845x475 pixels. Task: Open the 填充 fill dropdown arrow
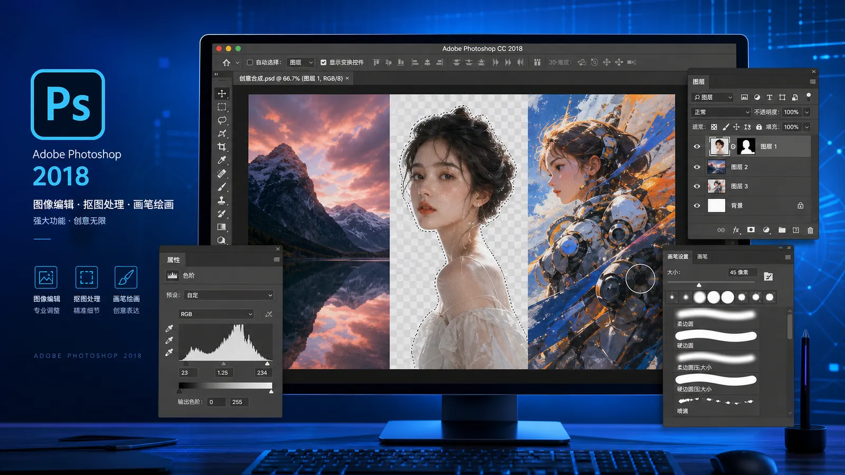coord(806,127)
